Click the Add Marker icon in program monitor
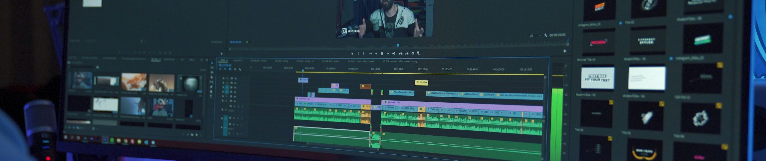The width and height of the screenshot is (766, 161). pos(352,54)
